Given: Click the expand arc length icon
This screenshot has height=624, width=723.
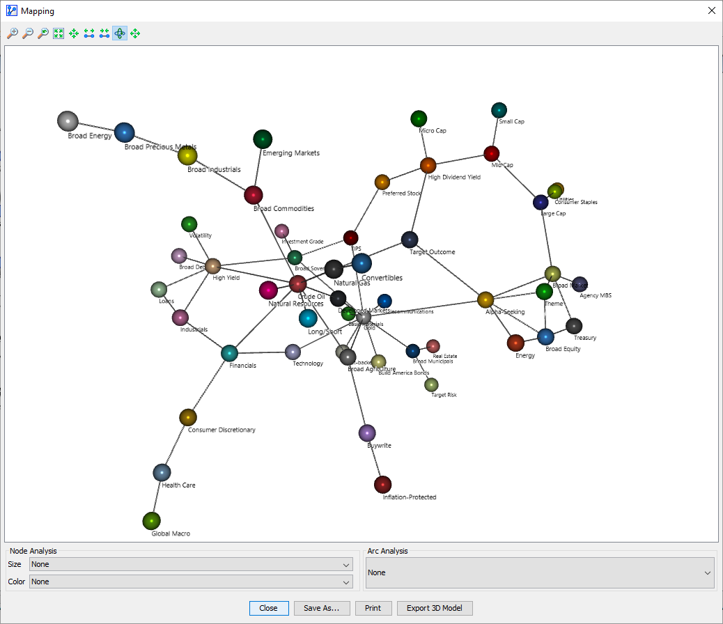Looking at the screenshot, I should [x=89, y=33].
